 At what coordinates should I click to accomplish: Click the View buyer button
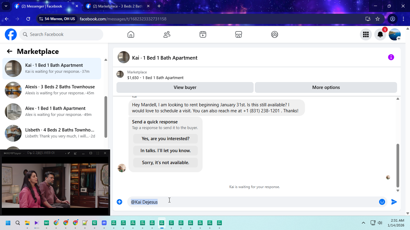click(x=185, y=87)
